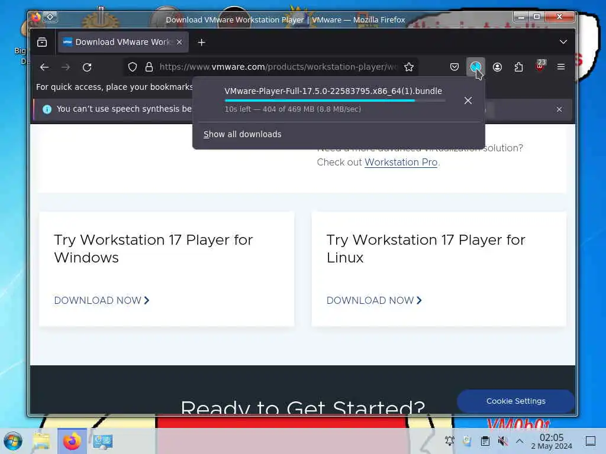Open the Save to Pocket button
The height and width of the screenshot is (454, 606).
tap(454, 67)
